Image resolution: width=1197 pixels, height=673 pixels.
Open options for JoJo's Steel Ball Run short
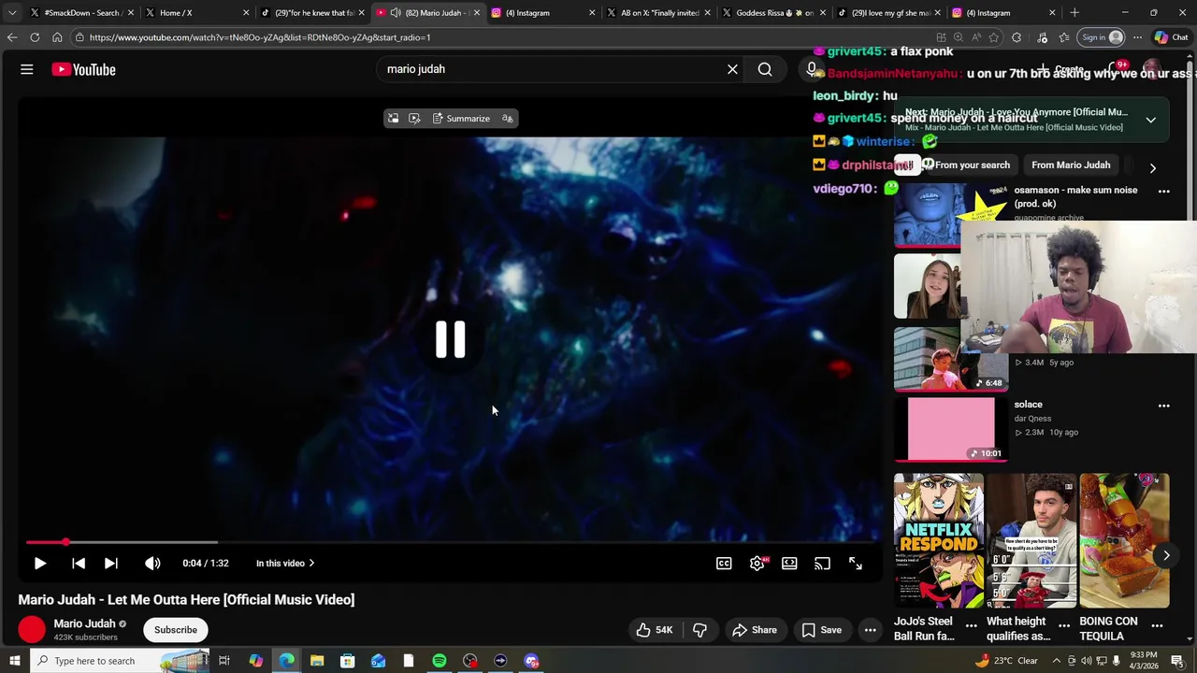(x=971, y=625)
